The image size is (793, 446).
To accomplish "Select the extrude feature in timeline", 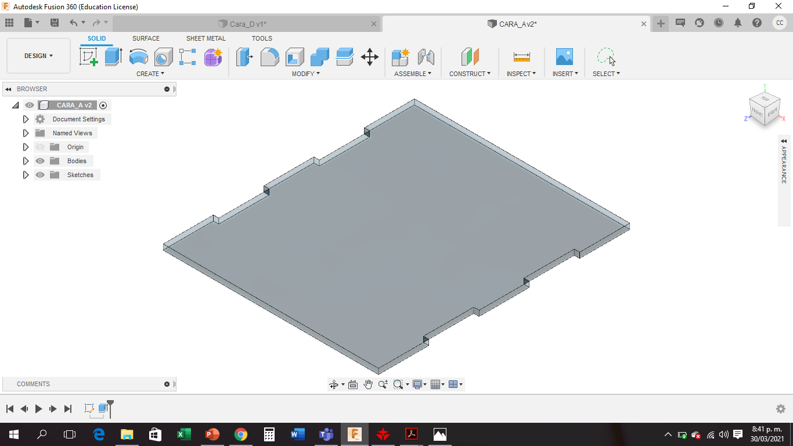I will point(103,408).
